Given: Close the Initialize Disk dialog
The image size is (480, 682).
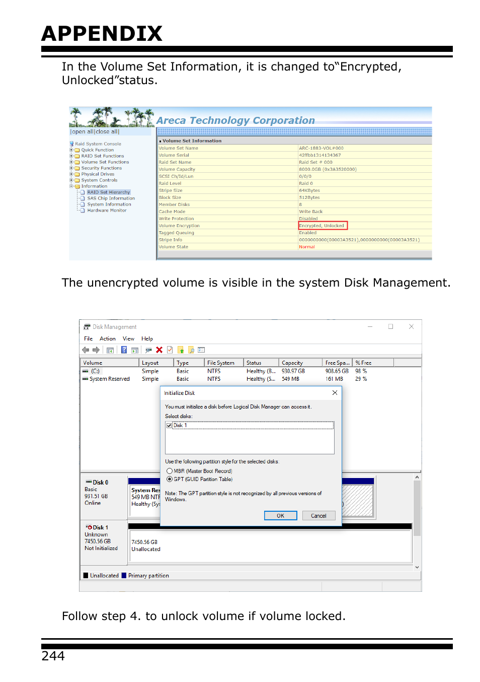Looking at the screenshot, I should click(335, 393).
